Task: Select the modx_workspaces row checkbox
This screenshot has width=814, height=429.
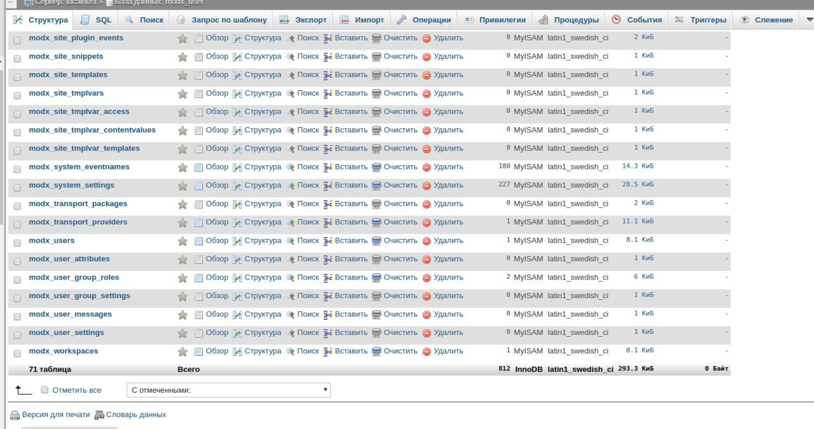Action: 17,353
